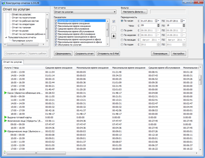Click Максимальное время ожидания column header
Image resolution: width=205 pixels, height=158 pixels.
pyautogui.click(x=129, y=68)
